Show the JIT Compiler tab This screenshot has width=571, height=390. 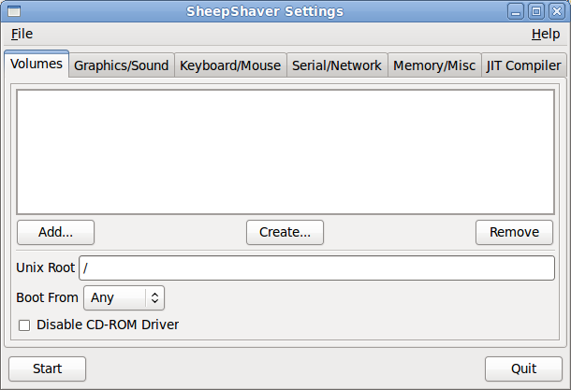523,65
